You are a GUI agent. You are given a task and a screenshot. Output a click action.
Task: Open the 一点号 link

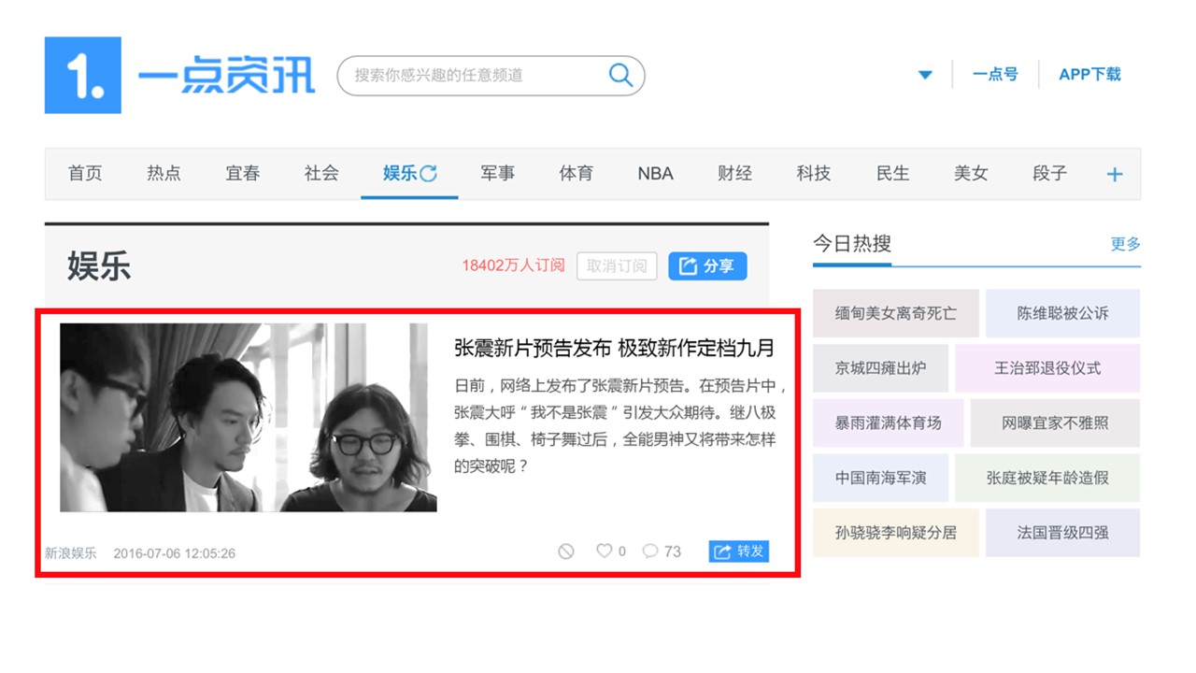(995, 75)
